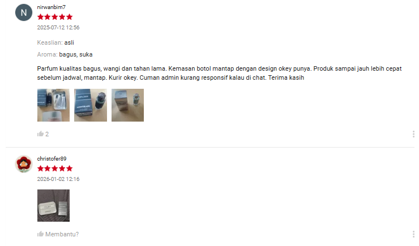
Task: Like nirwanbim7's review with thumbs-up icon
Action: pyautogui.click(x=40, y=134)
